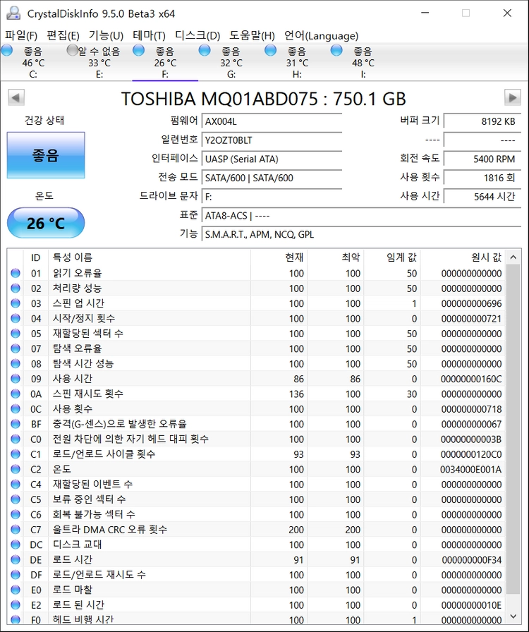
Task: Select the H: drive status orb
Action: point(271,50)
